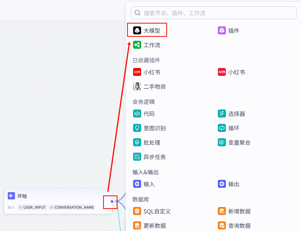301x231 pixels.
Task: Click the SQL自定义 label text
Action: [157, 211]
